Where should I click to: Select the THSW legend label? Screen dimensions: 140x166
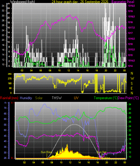(57, 98)
